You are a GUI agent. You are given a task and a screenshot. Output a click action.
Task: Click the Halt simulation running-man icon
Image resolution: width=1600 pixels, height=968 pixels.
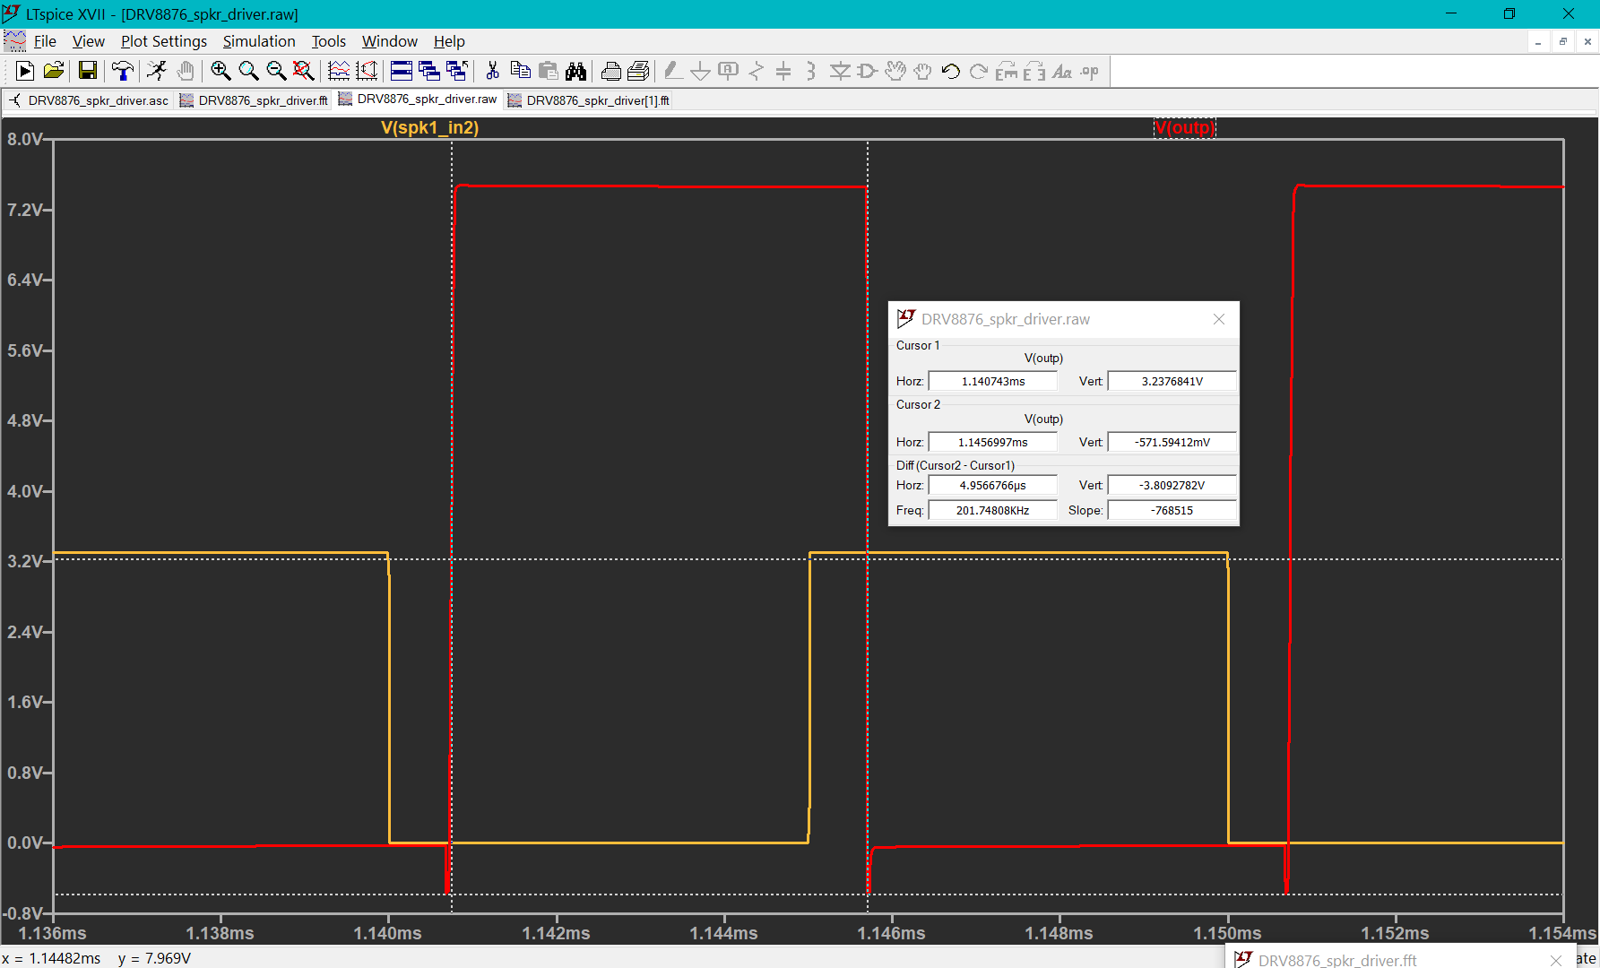tap(157, 71)
